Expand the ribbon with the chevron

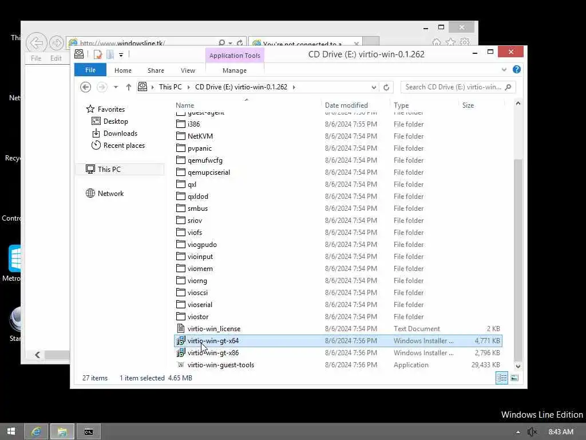click(504, 69)
